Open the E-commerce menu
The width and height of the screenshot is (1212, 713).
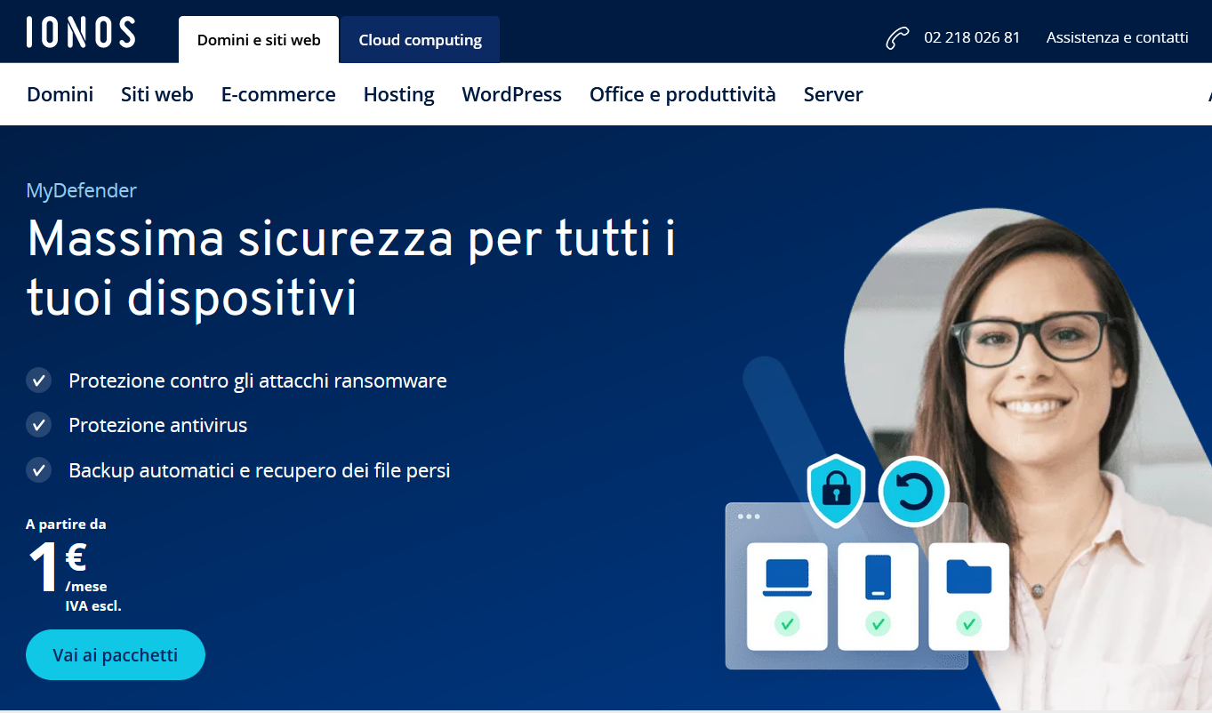click(278, 94)
